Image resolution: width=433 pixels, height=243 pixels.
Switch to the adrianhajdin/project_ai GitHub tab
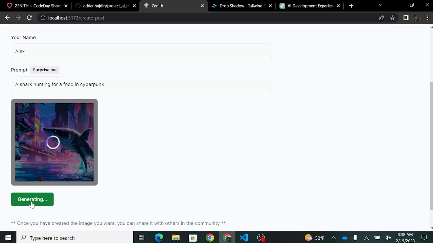(106, 6)
